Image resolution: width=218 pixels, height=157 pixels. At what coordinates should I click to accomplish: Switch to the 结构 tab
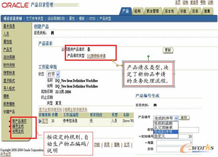point(137,11)
